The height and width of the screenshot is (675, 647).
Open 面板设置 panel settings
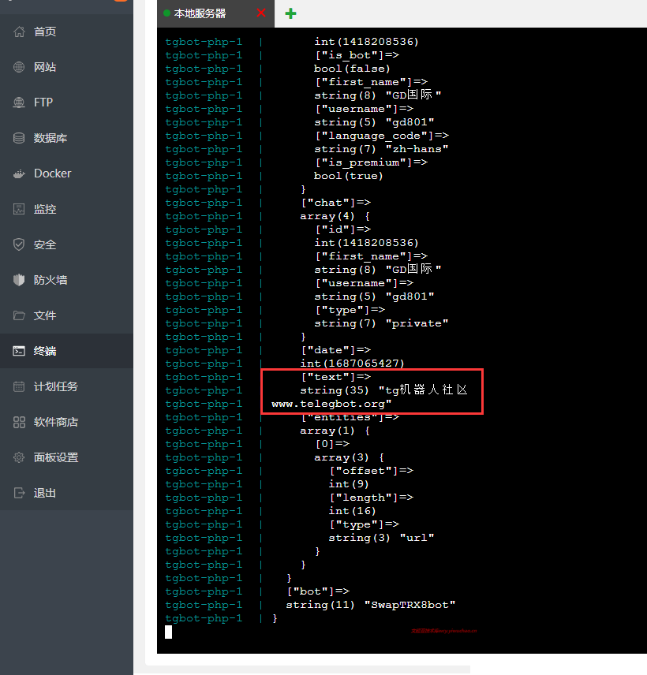click(x=55, y=457)
